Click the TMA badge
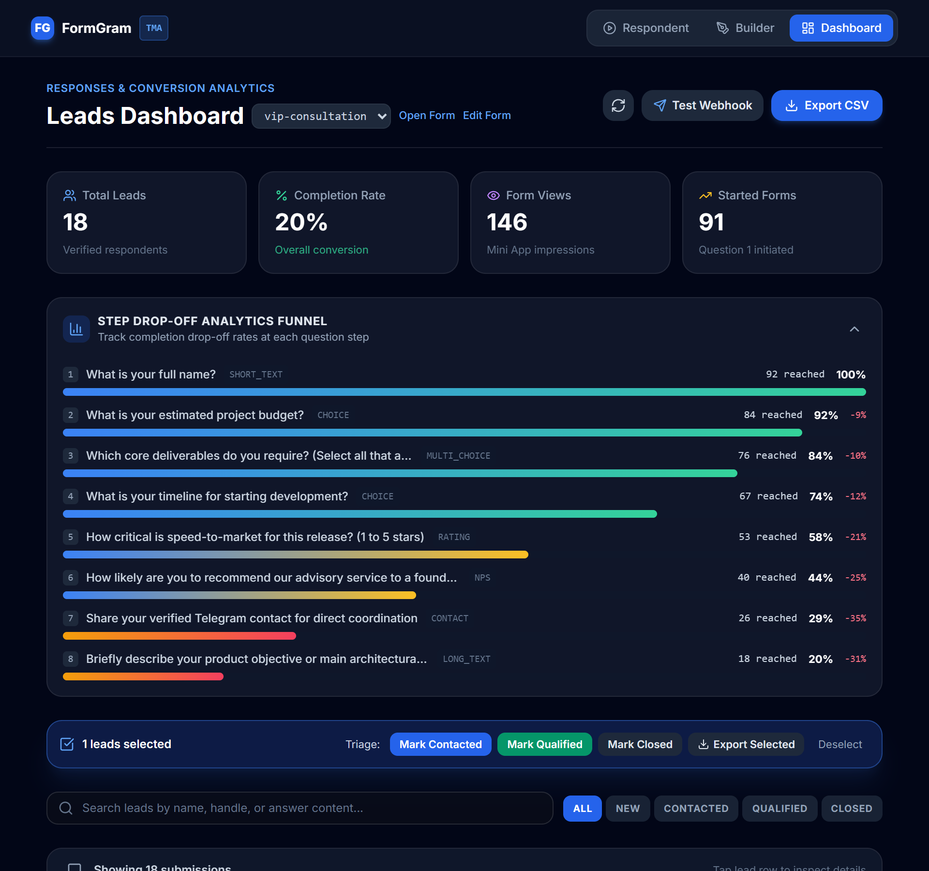 tap(154, 28)
